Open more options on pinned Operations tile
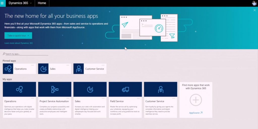This screenshot has height=129, width=258. point(33,65)
